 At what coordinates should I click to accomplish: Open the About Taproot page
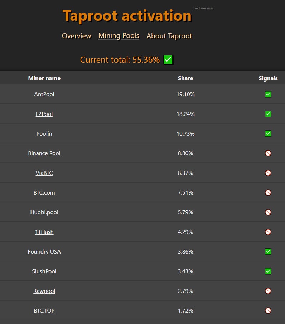(169, 36)
